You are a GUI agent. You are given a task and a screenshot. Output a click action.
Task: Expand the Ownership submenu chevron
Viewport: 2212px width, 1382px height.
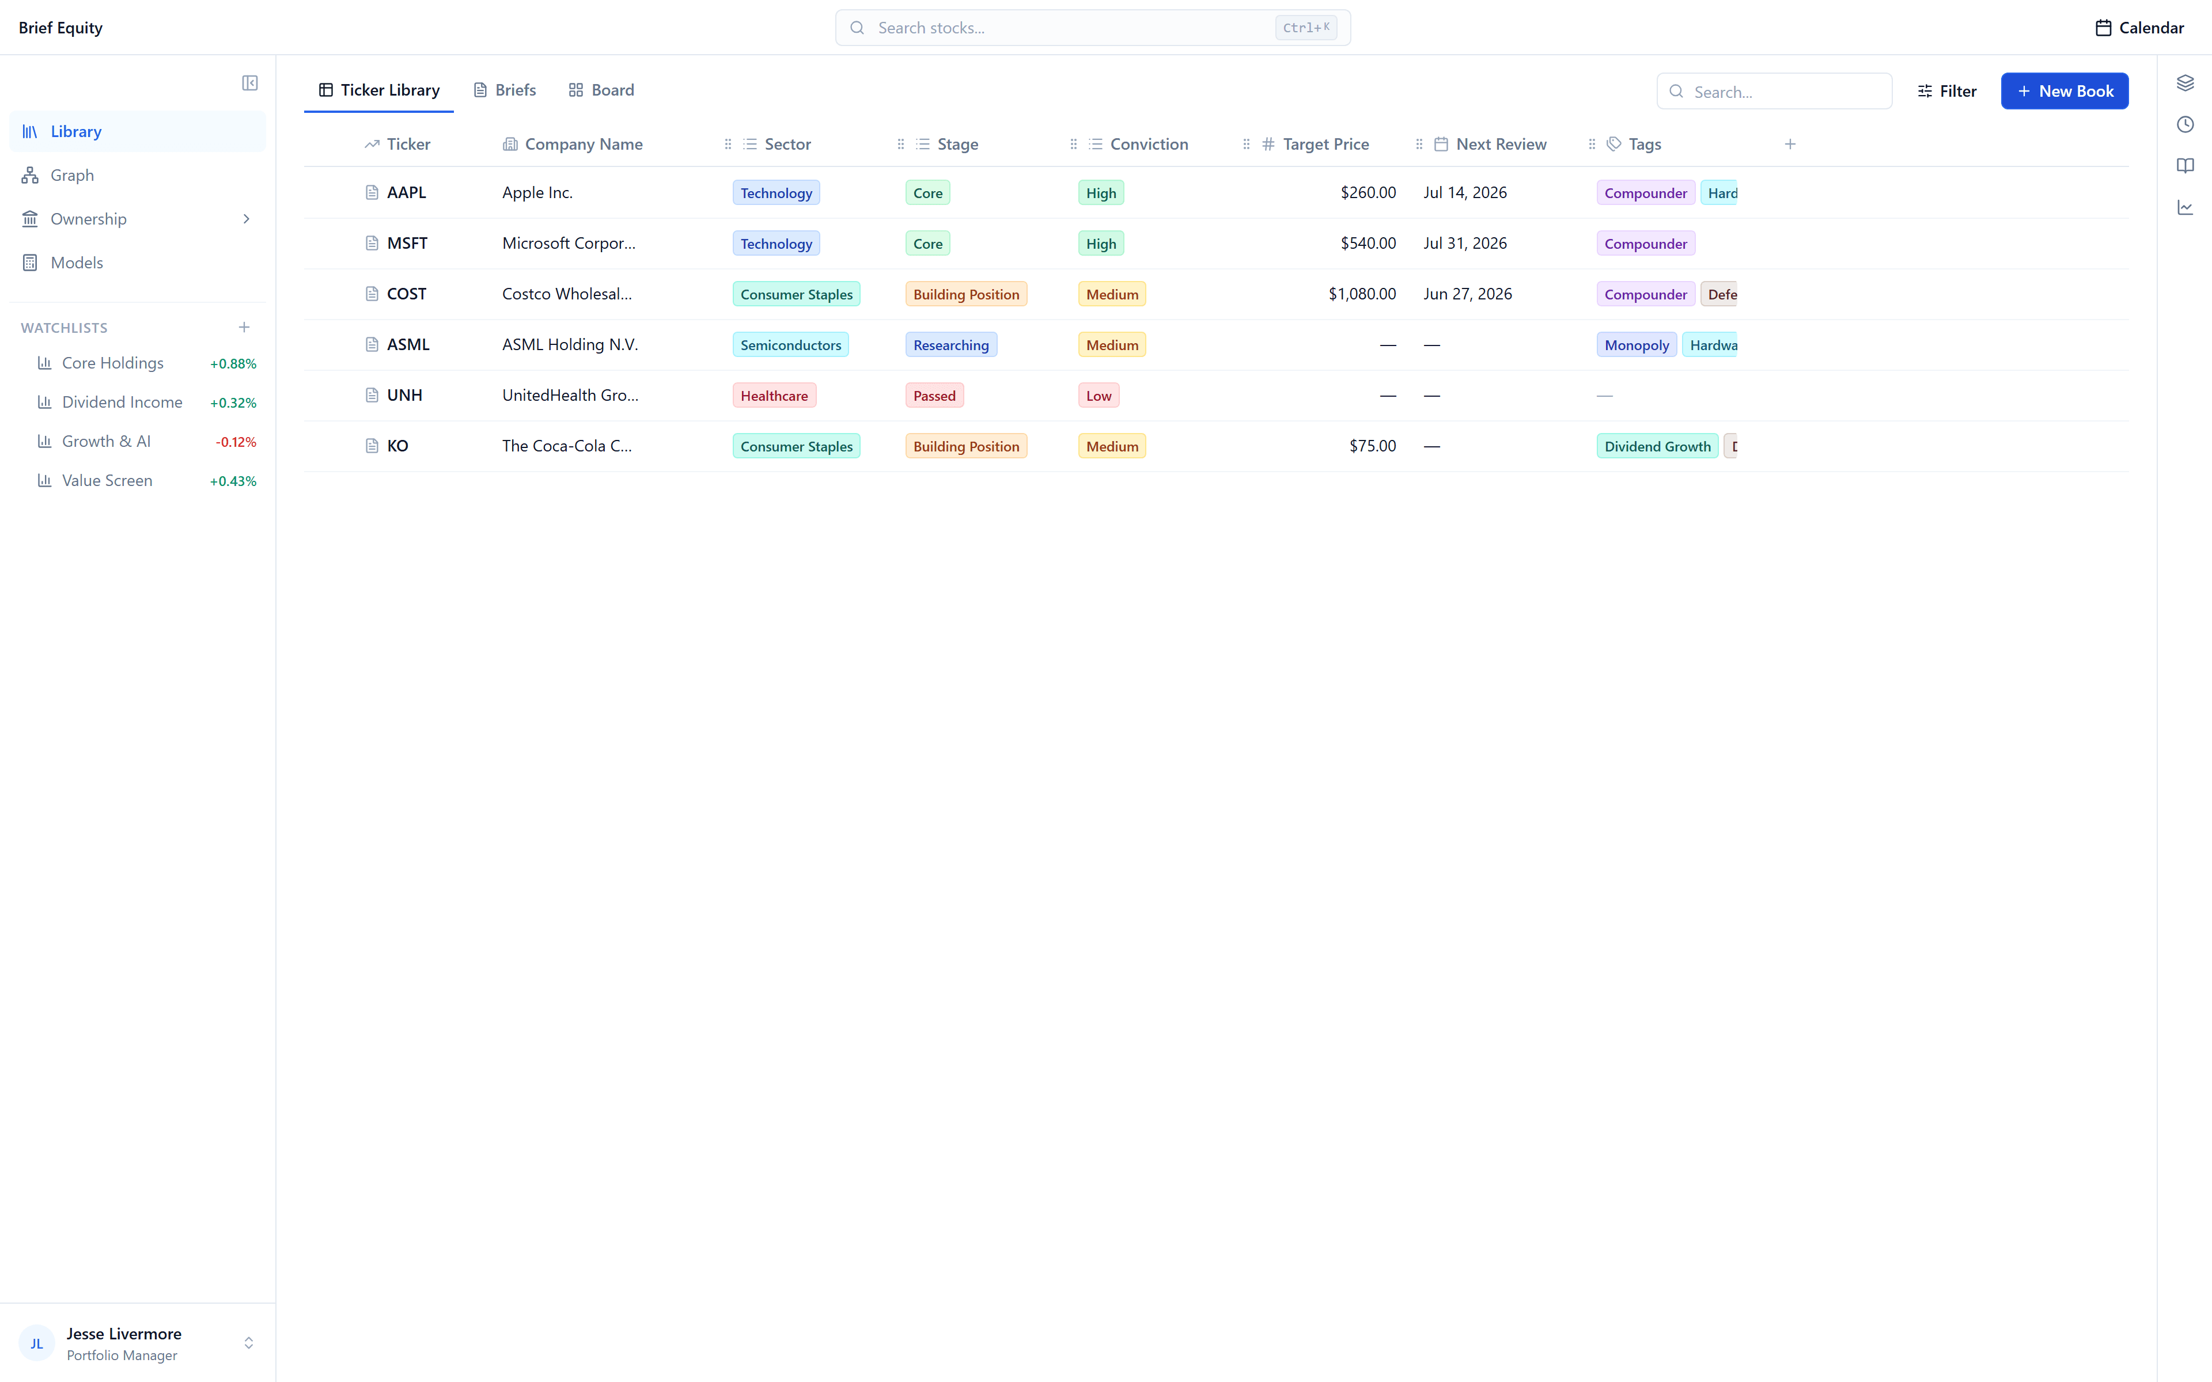click(x=246, y=219)
